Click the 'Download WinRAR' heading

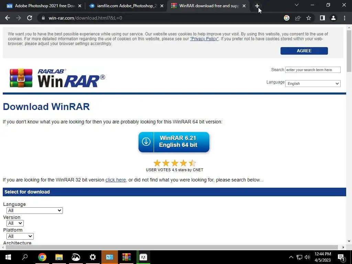(46, 107)
